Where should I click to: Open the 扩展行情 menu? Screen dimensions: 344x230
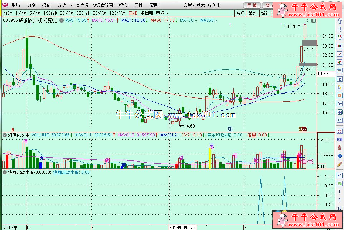(79, 5)
